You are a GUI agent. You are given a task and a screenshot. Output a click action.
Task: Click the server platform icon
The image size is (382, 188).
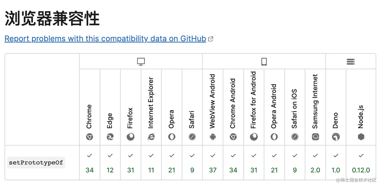coord(351,62)
